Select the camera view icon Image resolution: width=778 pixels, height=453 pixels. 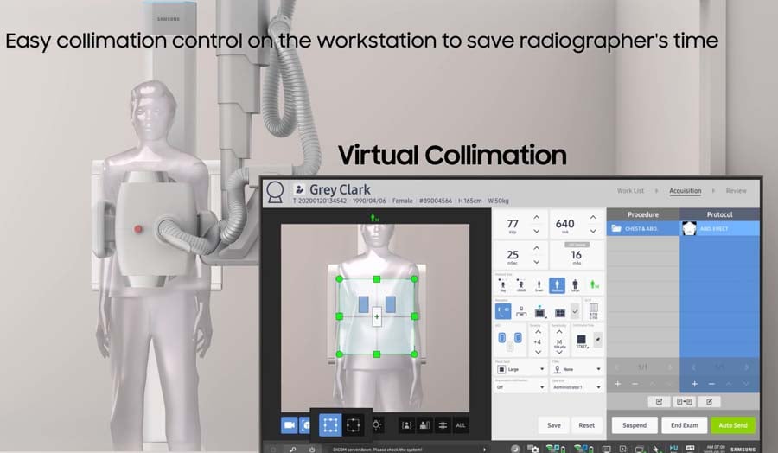tap(290, 425)
